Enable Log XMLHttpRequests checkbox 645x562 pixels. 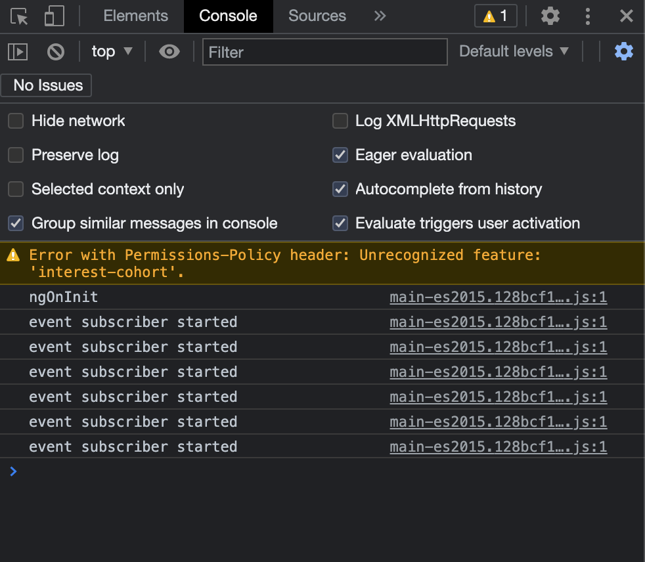(340, 121)
